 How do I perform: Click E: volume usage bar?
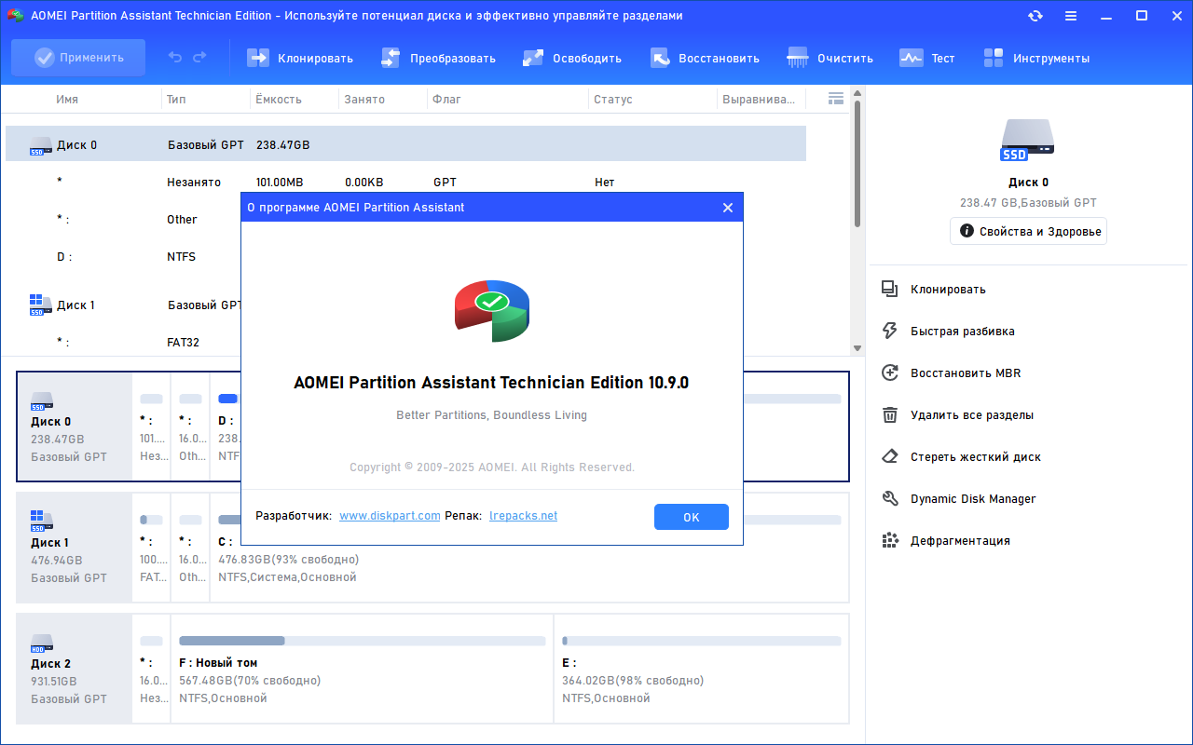click(x=701, y=641)
